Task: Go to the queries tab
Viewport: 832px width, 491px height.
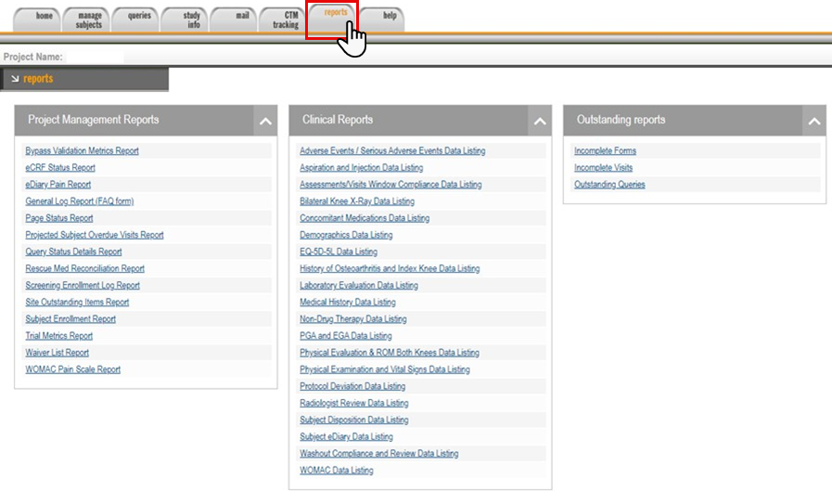Action: [x=135, y=19]
